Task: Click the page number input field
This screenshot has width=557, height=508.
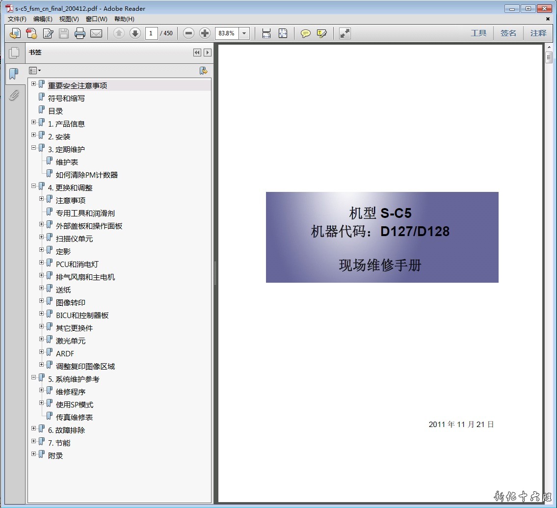Action: (x=151, y=33)
